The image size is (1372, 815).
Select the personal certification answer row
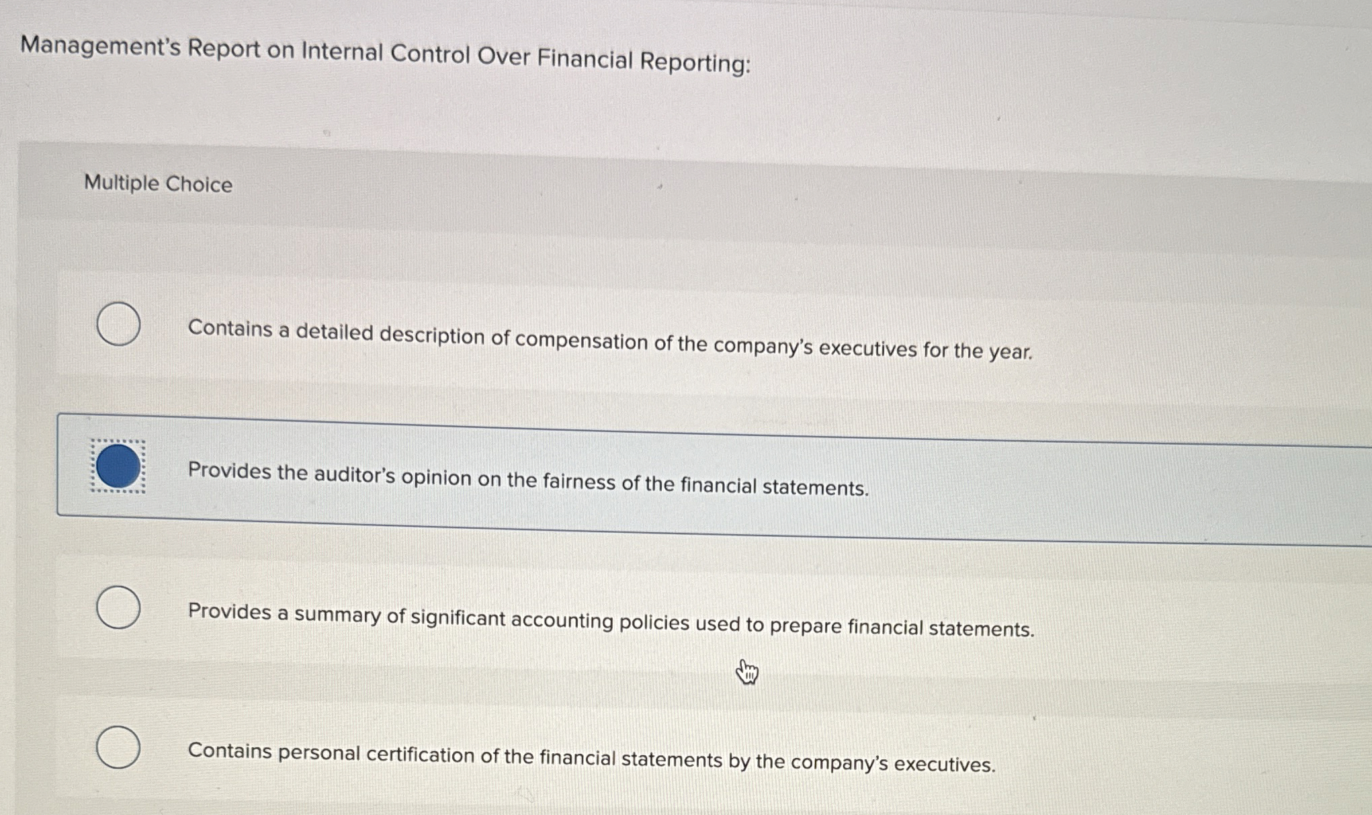tap(590, 753)
